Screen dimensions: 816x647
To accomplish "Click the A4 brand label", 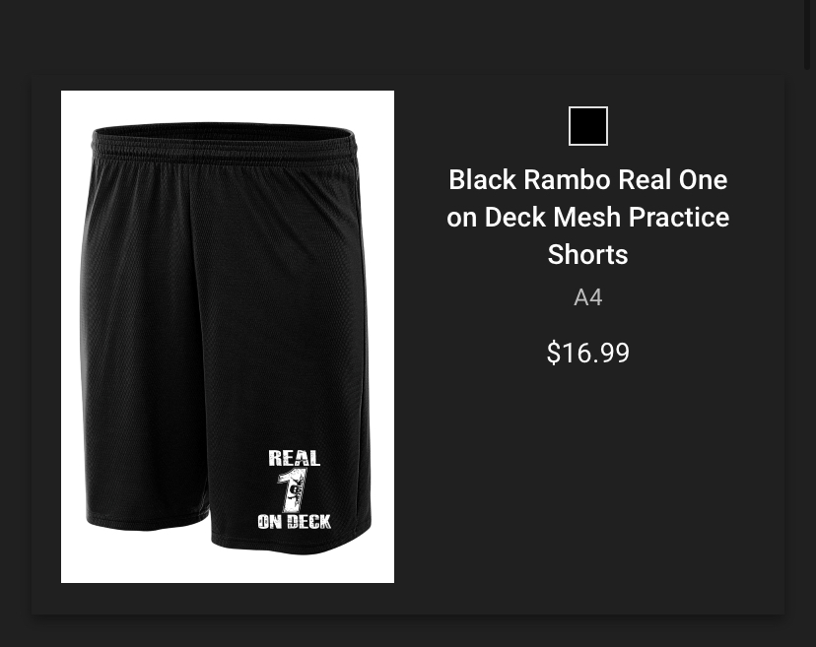I will pos(588,297).
